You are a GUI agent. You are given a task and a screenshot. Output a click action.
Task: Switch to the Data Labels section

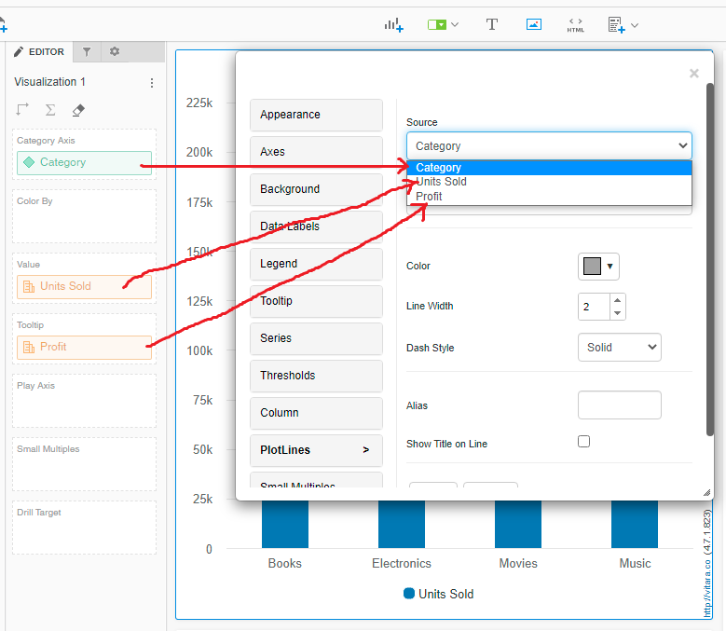click(x=316, y=226)
